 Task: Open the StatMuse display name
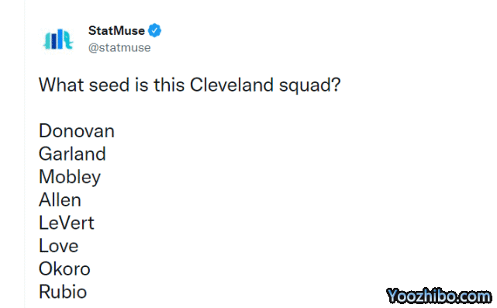coord(116,31)
